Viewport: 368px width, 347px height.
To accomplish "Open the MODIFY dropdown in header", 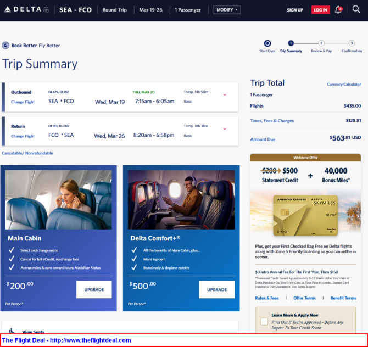I will [227, 10].
